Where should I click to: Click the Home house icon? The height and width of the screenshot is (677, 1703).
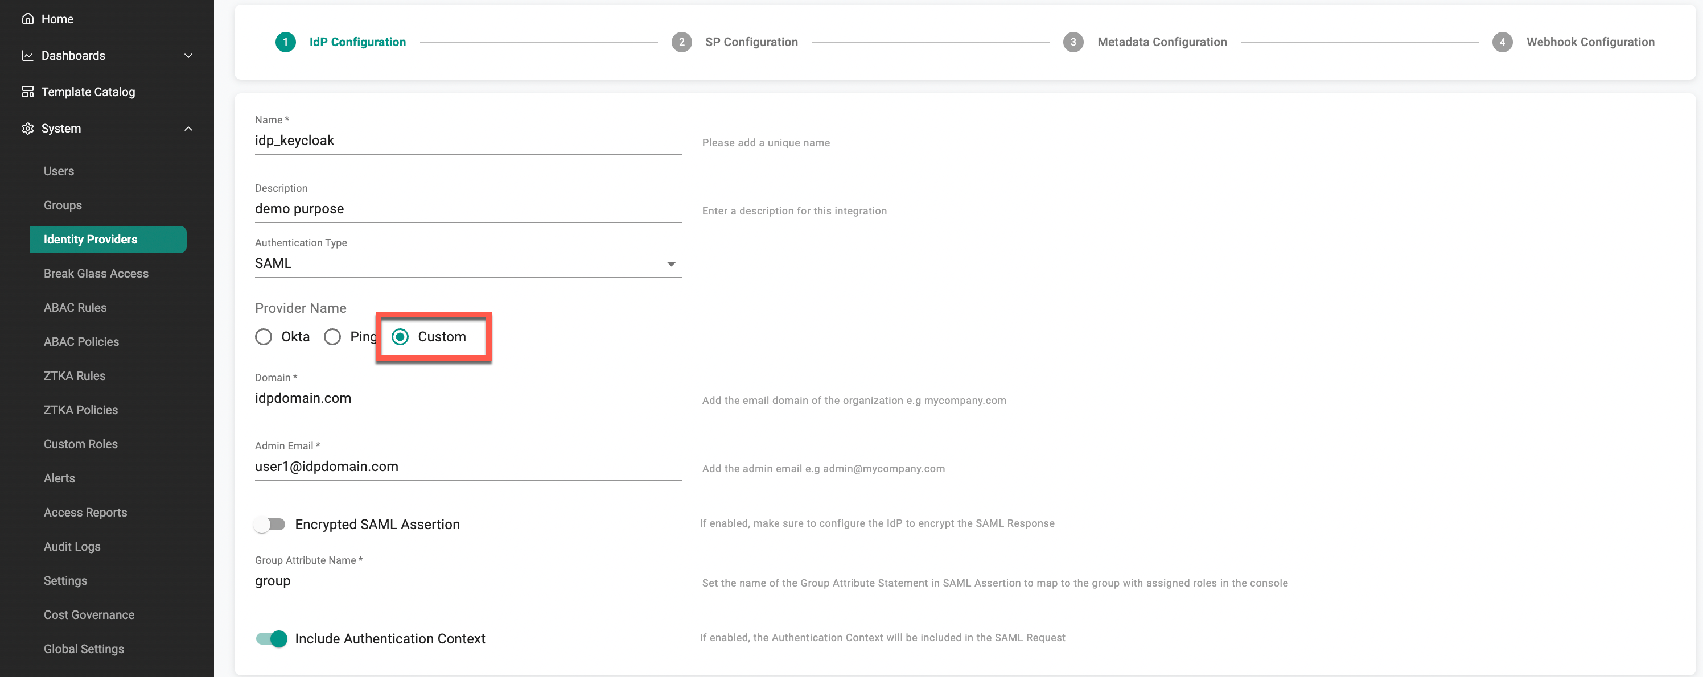[x=27, y=19]
